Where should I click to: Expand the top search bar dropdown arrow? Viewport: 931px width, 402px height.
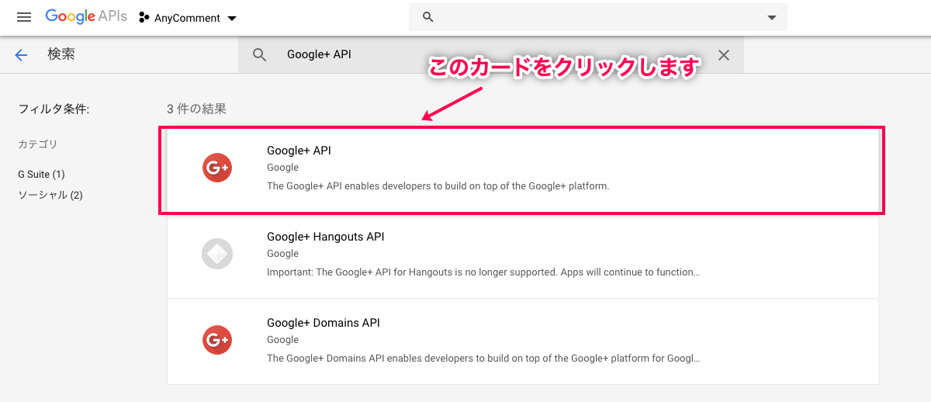771,17
